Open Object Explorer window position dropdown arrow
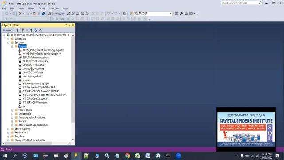284x160 pixels. 66,25
